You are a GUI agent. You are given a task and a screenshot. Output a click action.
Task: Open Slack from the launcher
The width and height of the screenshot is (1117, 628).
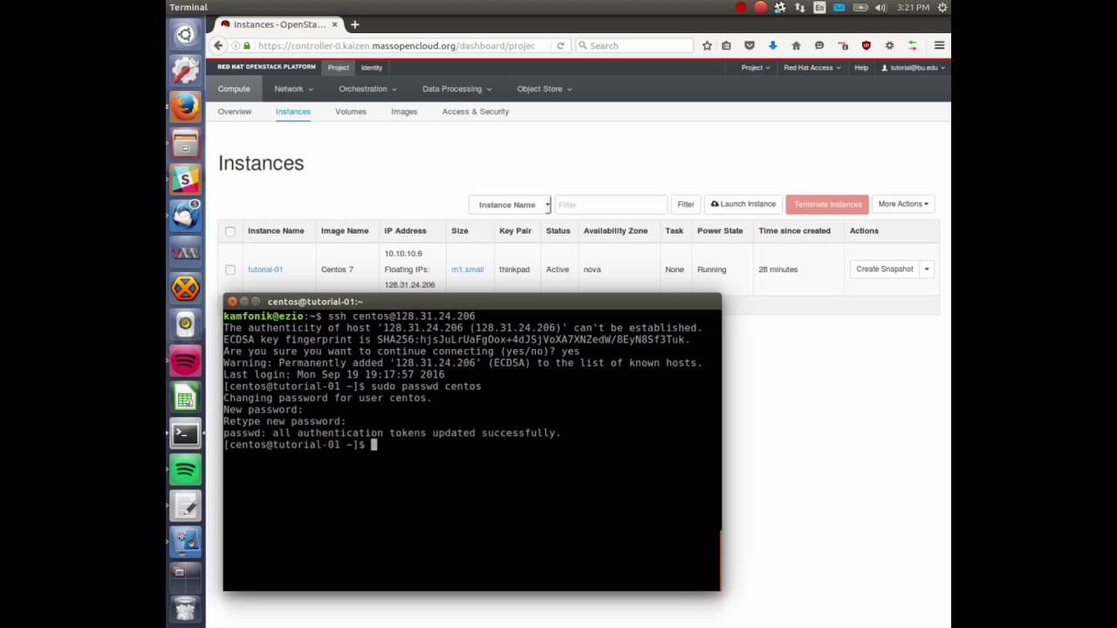click(x=185, y=180)
